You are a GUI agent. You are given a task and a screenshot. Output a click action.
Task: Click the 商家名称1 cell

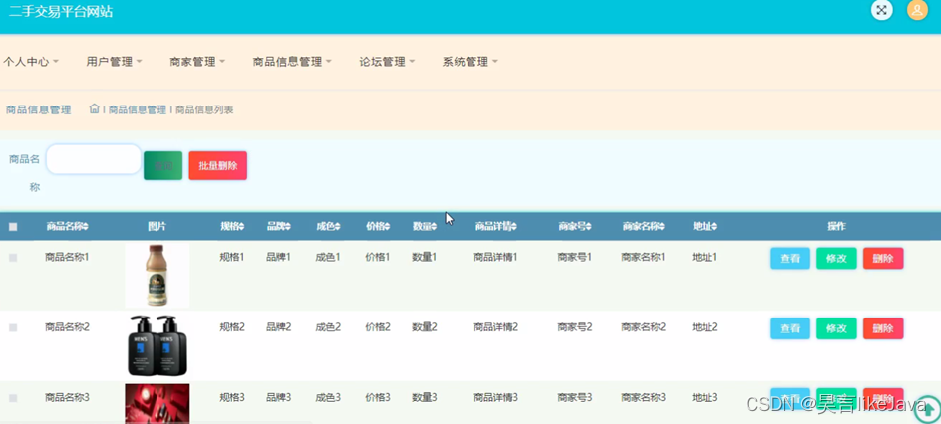coord(643,257)
